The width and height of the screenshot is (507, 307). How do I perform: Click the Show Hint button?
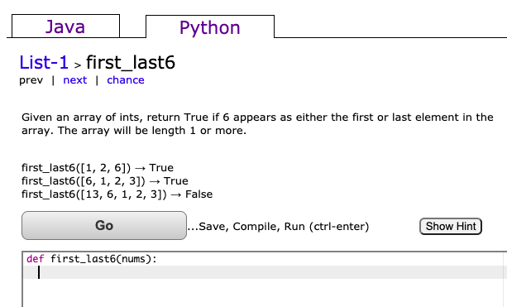451,226
